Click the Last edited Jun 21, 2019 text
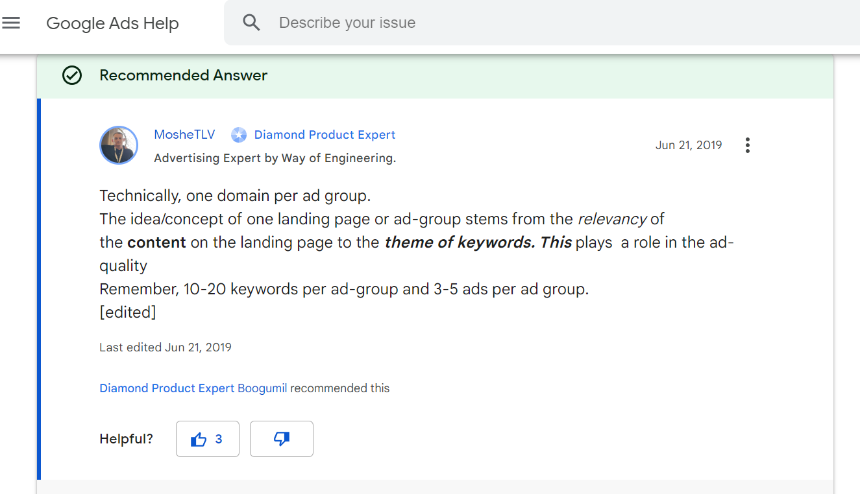This screenshot has height=494, width=860. click(x=165, y=347)
